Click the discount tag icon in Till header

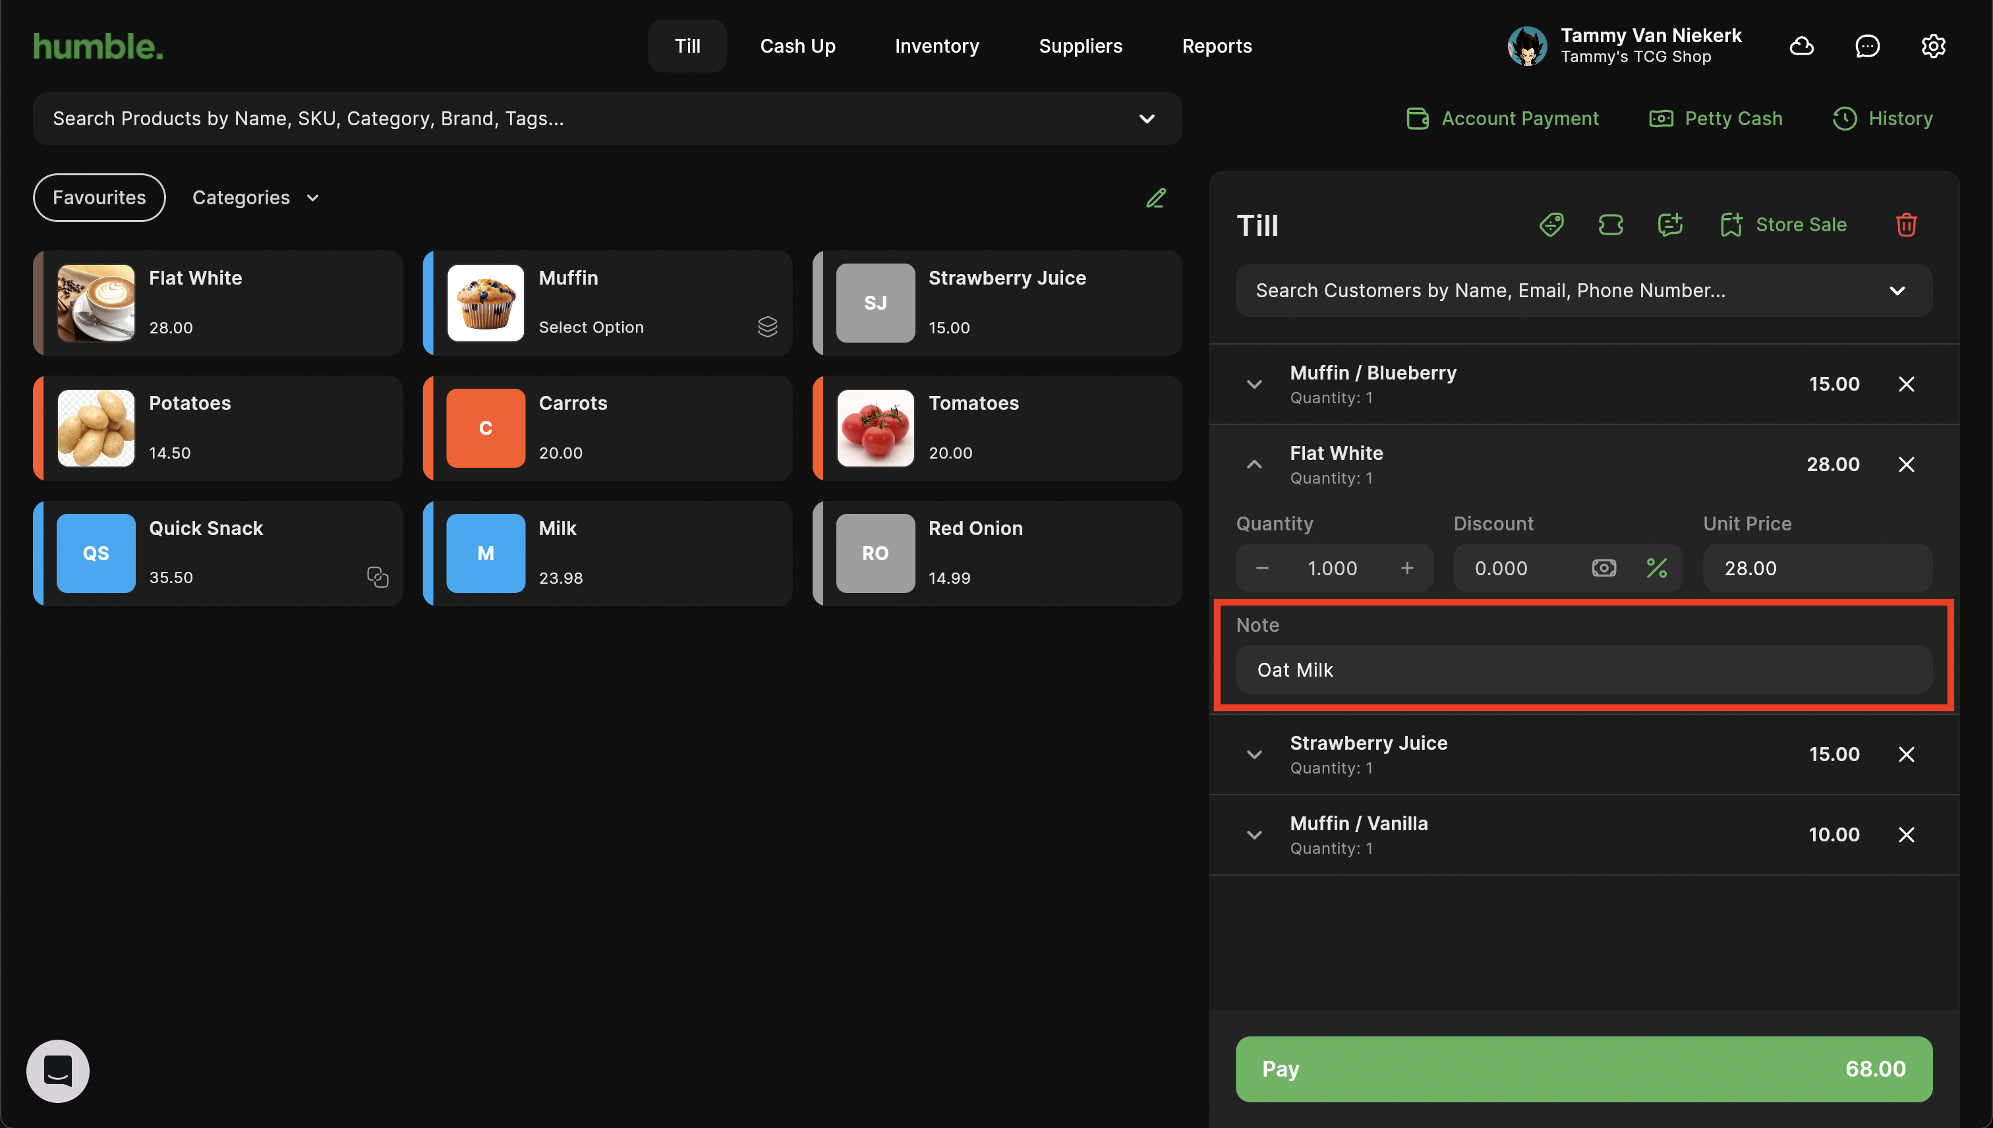[x=1551, y=225]
